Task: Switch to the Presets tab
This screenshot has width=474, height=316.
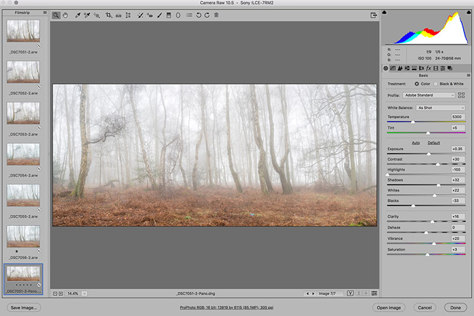Action: pos(443,68)
